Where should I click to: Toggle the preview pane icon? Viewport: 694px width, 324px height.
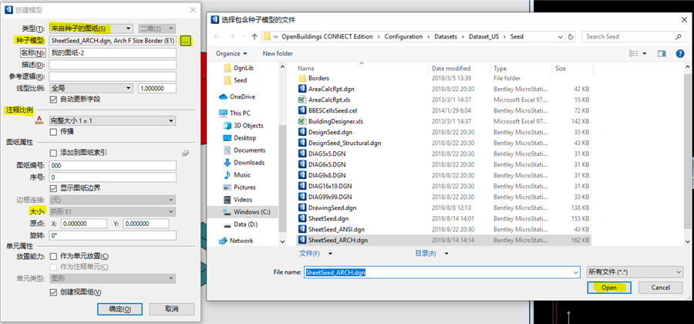[662, 53]
